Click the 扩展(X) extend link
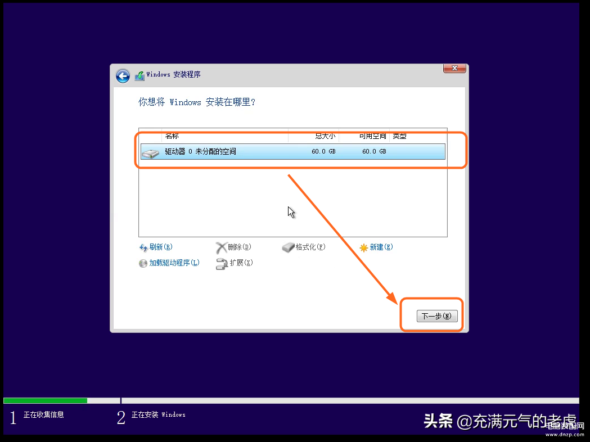 point(241,263)
